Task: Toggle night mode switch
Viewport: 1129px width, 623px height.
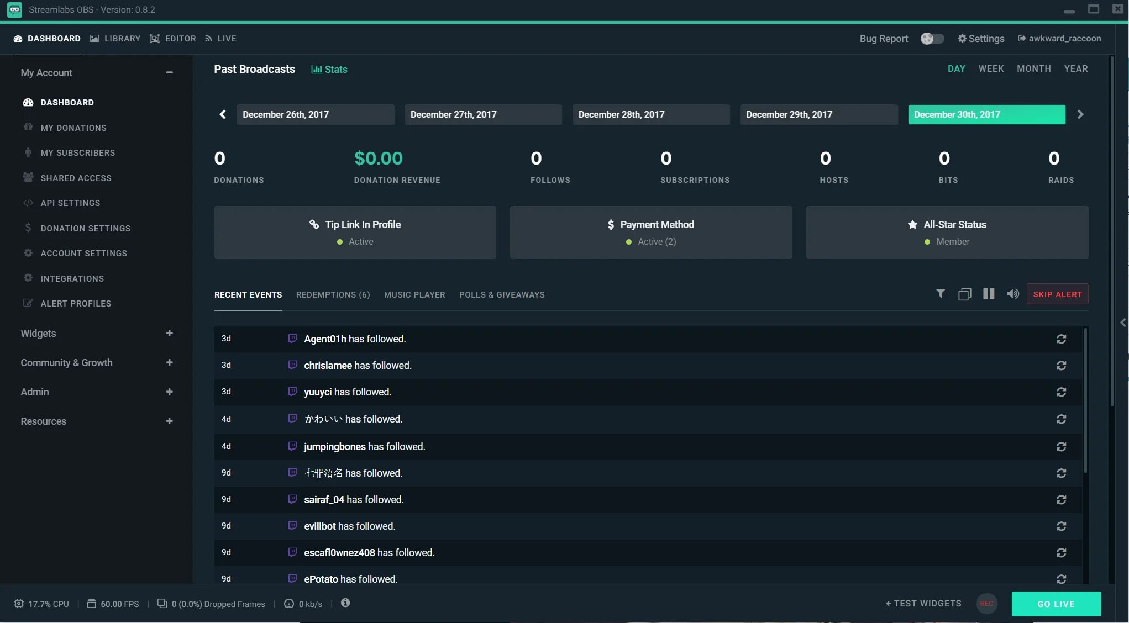Action: pyautogui.click(x=932, y=39)
